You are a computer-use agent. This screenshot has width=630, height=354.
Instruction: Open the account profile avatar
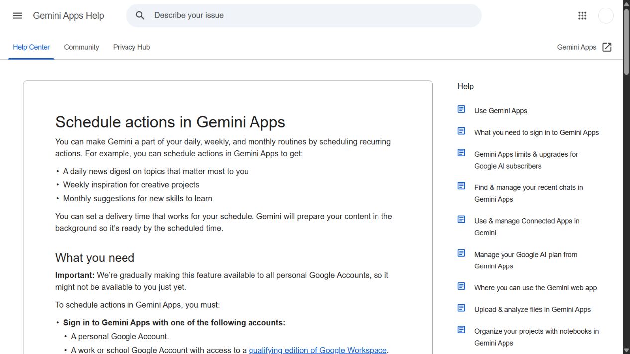(x=606, y=15)
